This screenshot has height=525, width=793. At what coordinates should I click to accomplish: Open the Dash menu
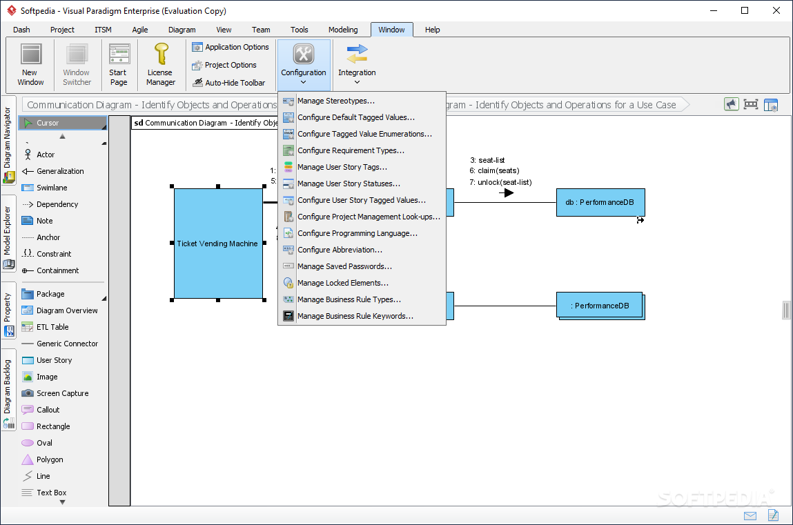point(21,30)
